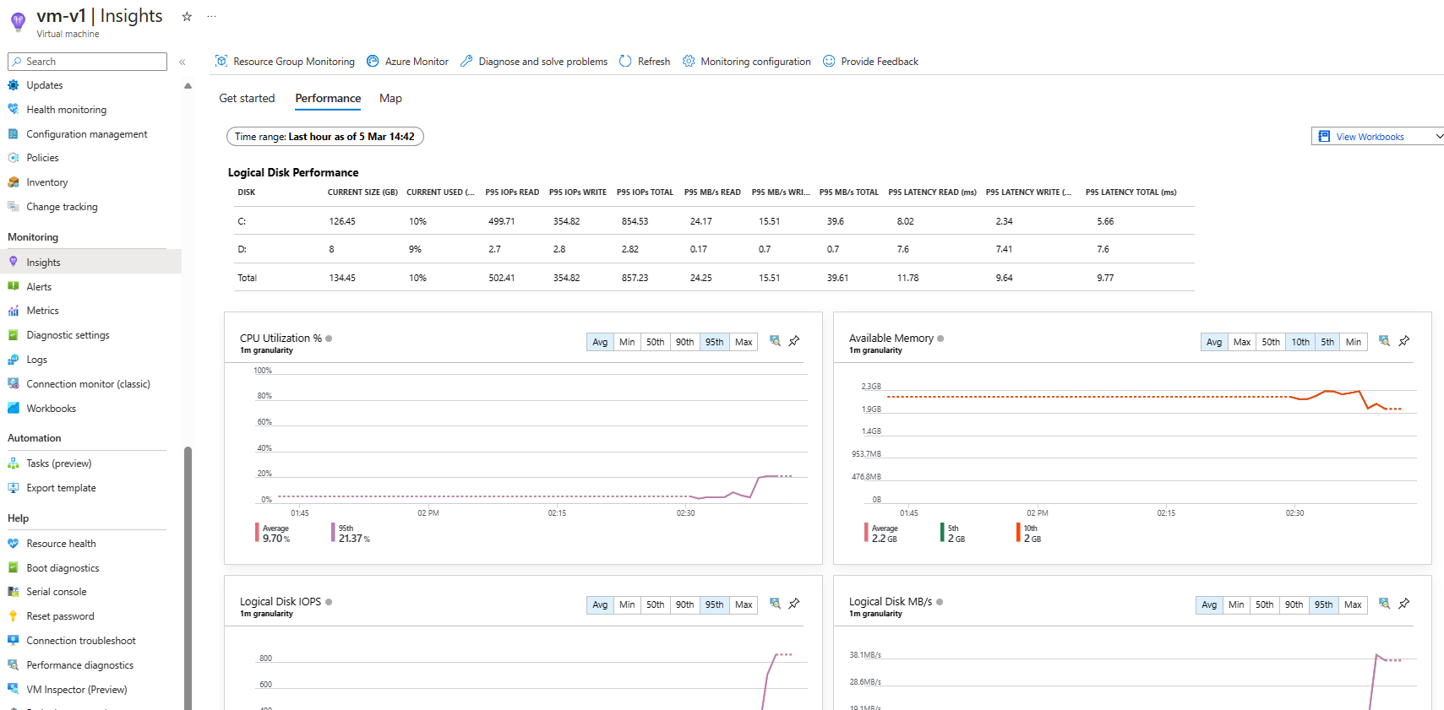Toggle 10th on Available Memory chart

coord(1300,342)
